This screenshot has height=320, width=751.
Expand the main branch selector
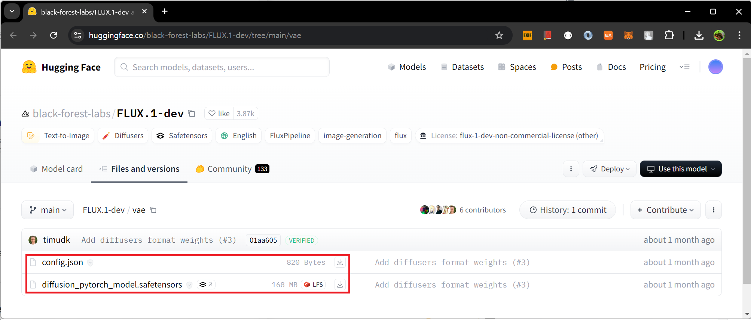point(48,210)
